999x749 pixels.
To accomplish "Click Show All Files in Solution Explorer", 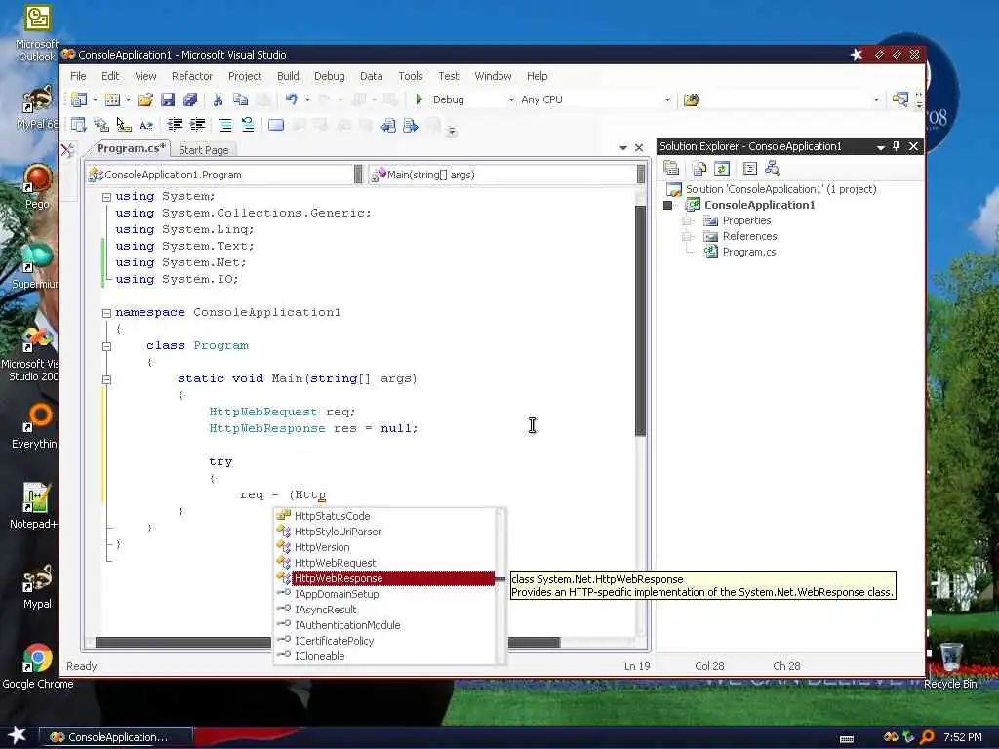I will [x=699, y=168].
